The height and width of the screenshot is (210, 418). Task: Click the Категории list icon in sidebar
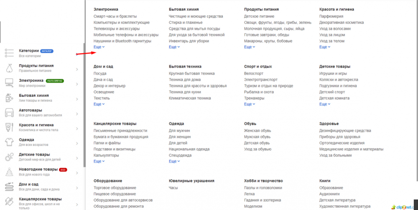9,53
